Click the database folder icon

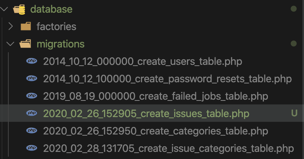click(x=19, y=9)
